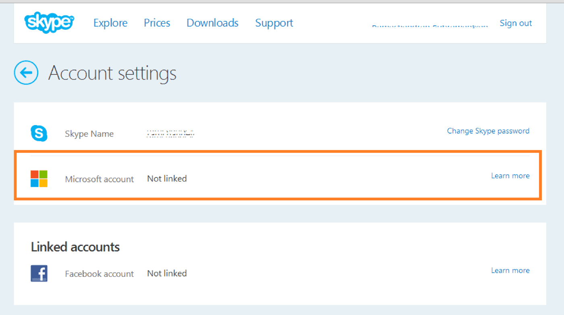Click Change Skype password link

(x=488, y=131)
